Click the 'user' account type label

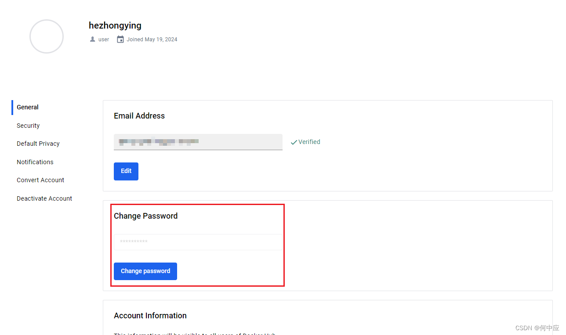coord(104,40)
